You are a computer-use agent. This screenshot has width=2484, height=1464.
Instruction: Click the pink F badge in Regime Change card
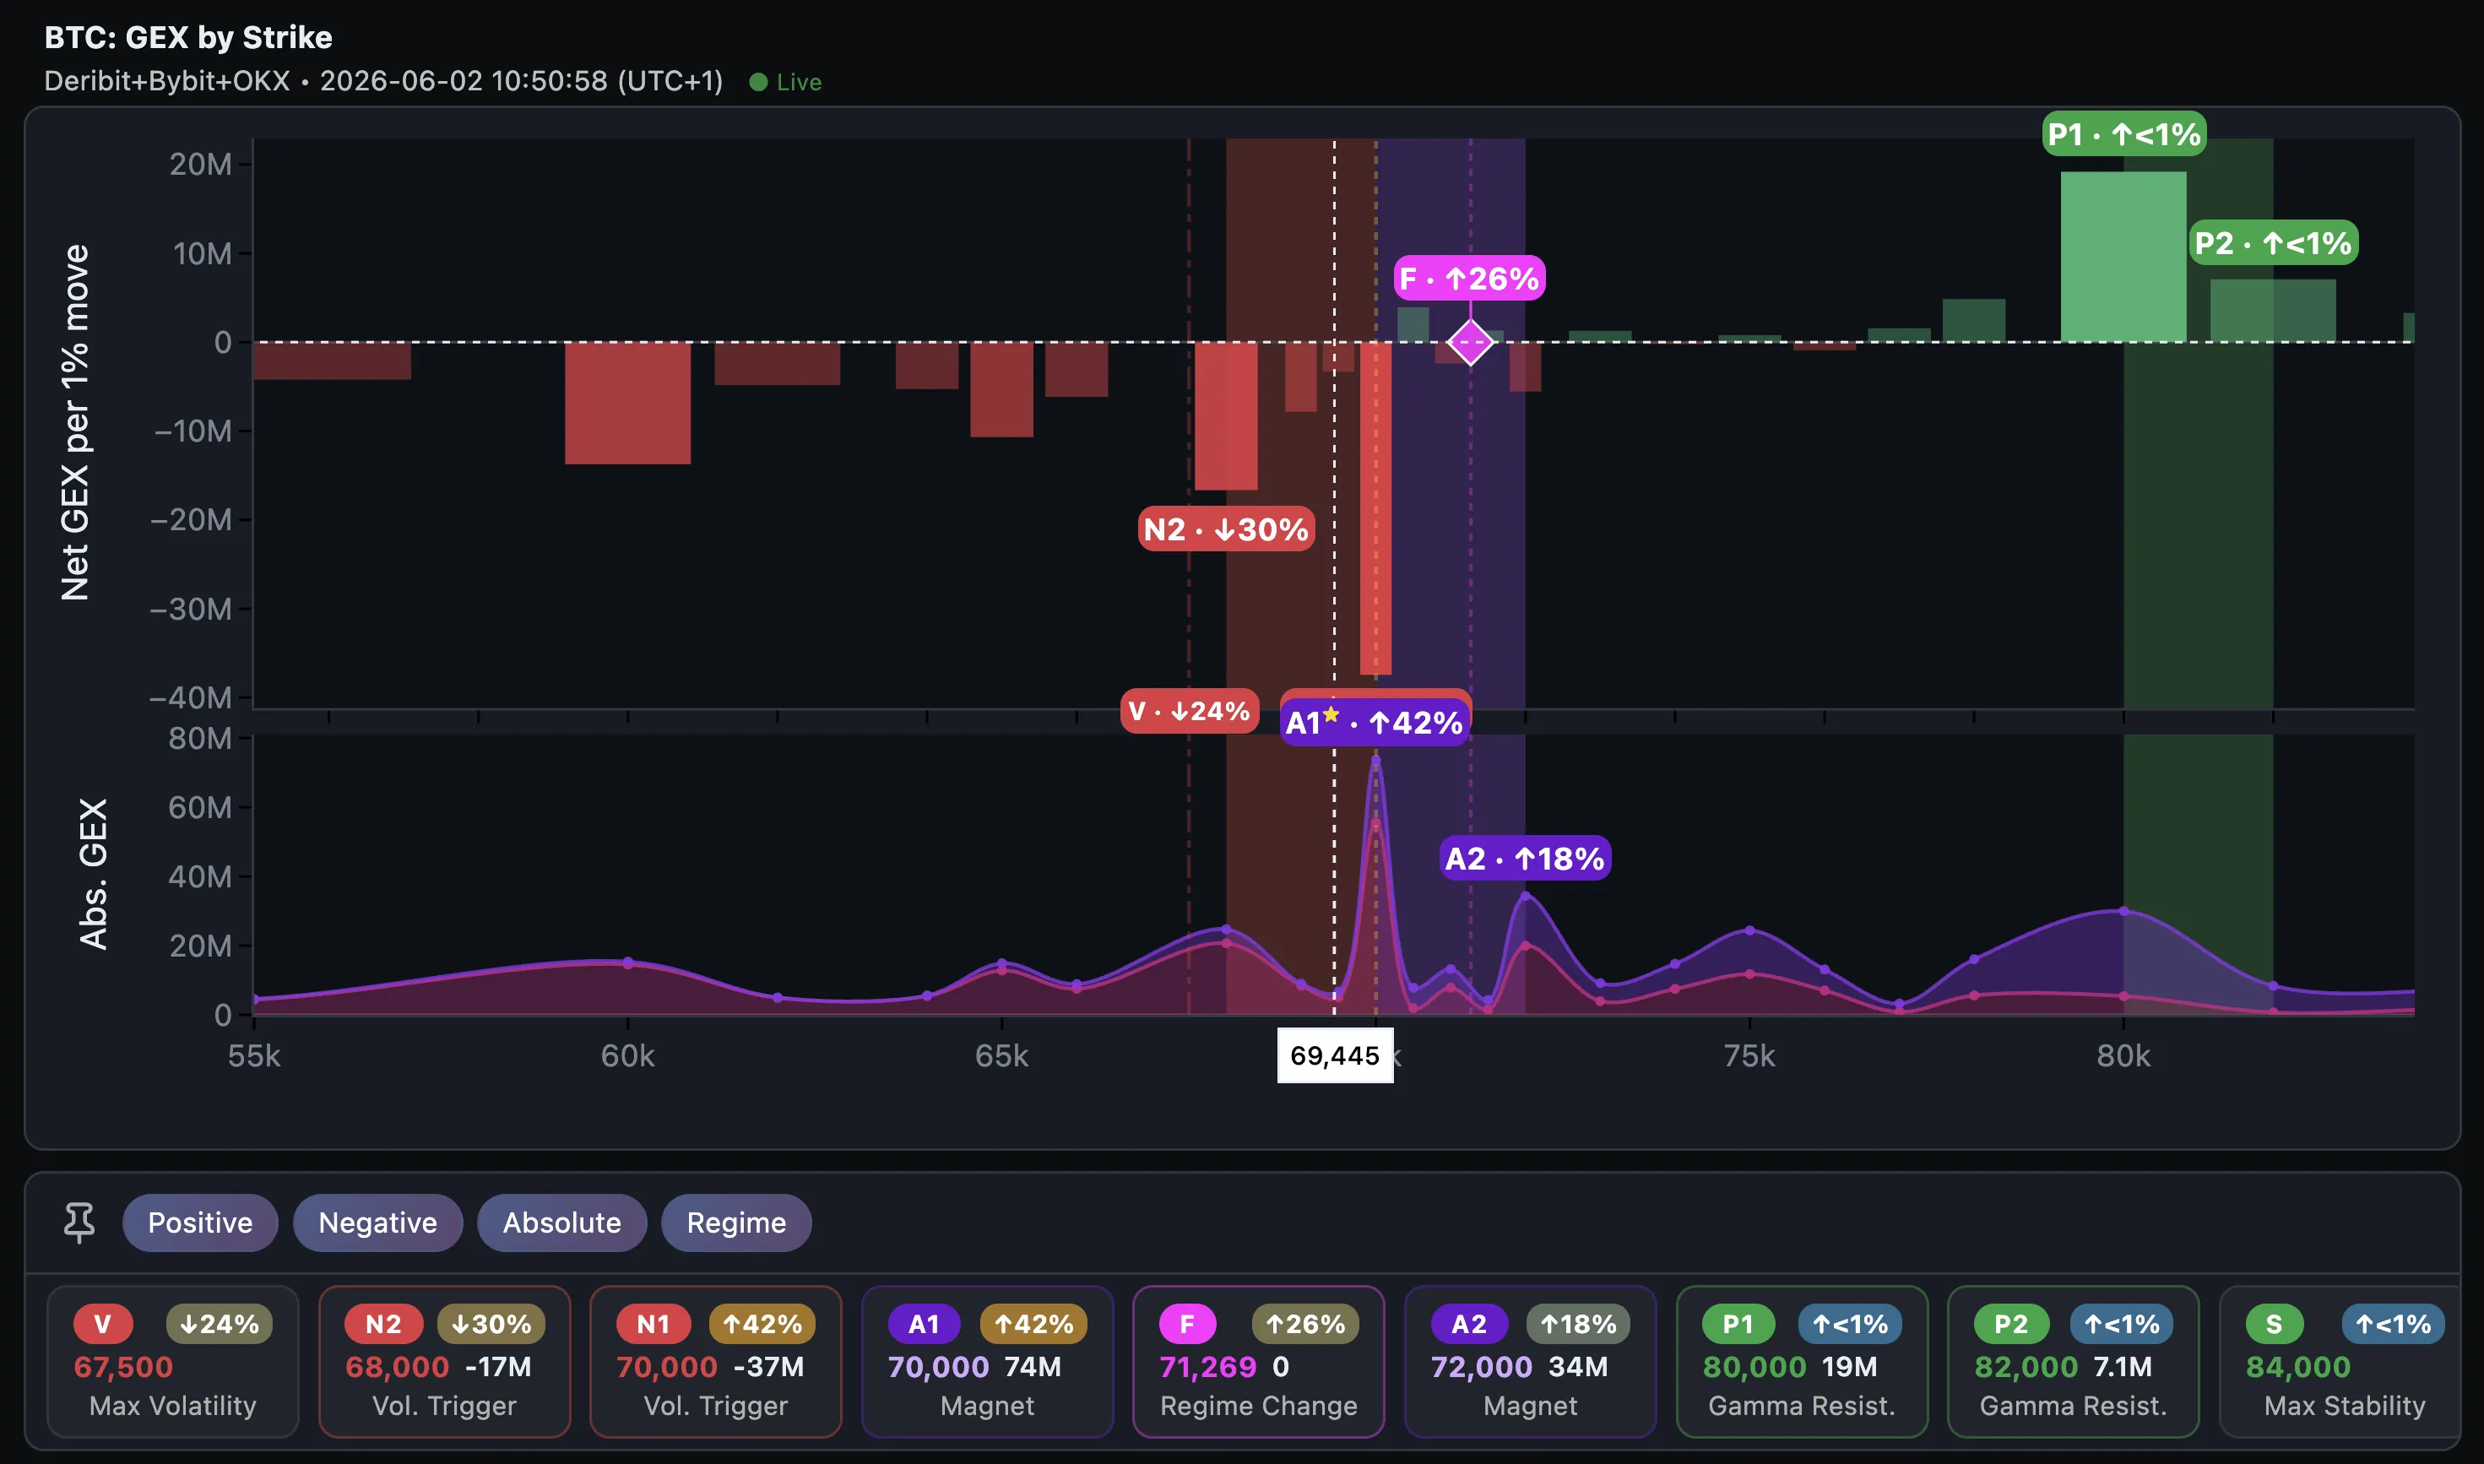tap(1188, 1324)
